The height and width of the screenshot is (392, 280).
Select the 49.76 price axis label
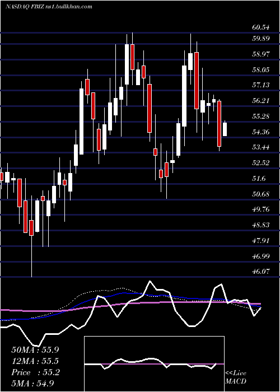[261, 209]
